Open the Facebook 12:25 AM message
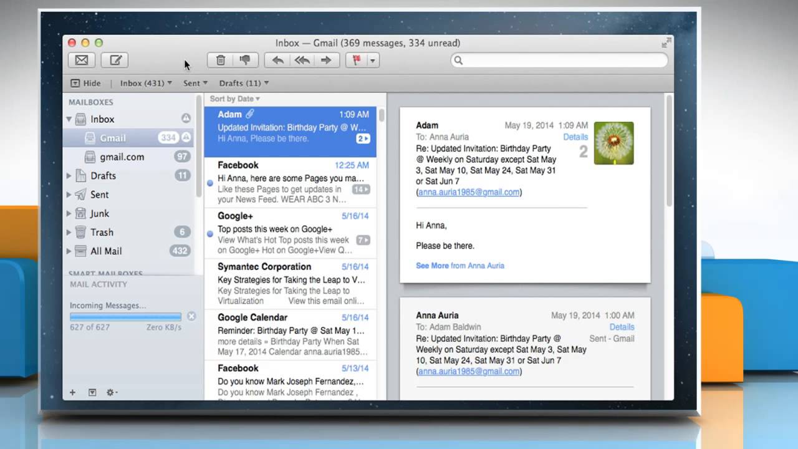Screen dimensions: 798x449 coord(291,183)
